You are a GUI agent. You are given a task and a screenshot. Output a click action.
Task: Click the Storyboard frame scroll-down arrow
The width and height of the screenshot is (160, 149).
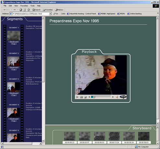[x=158, y=143]
